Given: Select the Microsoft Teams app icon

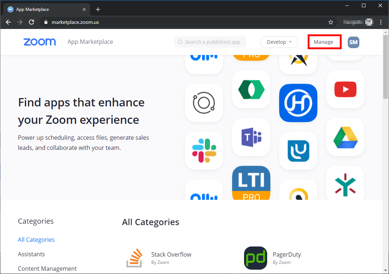Looking at the screenshot, I should click(x=251, y=137).
